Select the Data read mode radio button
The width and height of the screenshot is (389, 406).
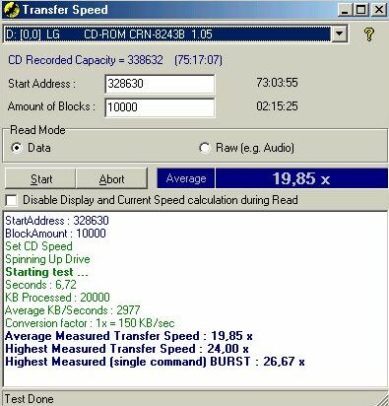pyautogui.click(x=16, y=148)
